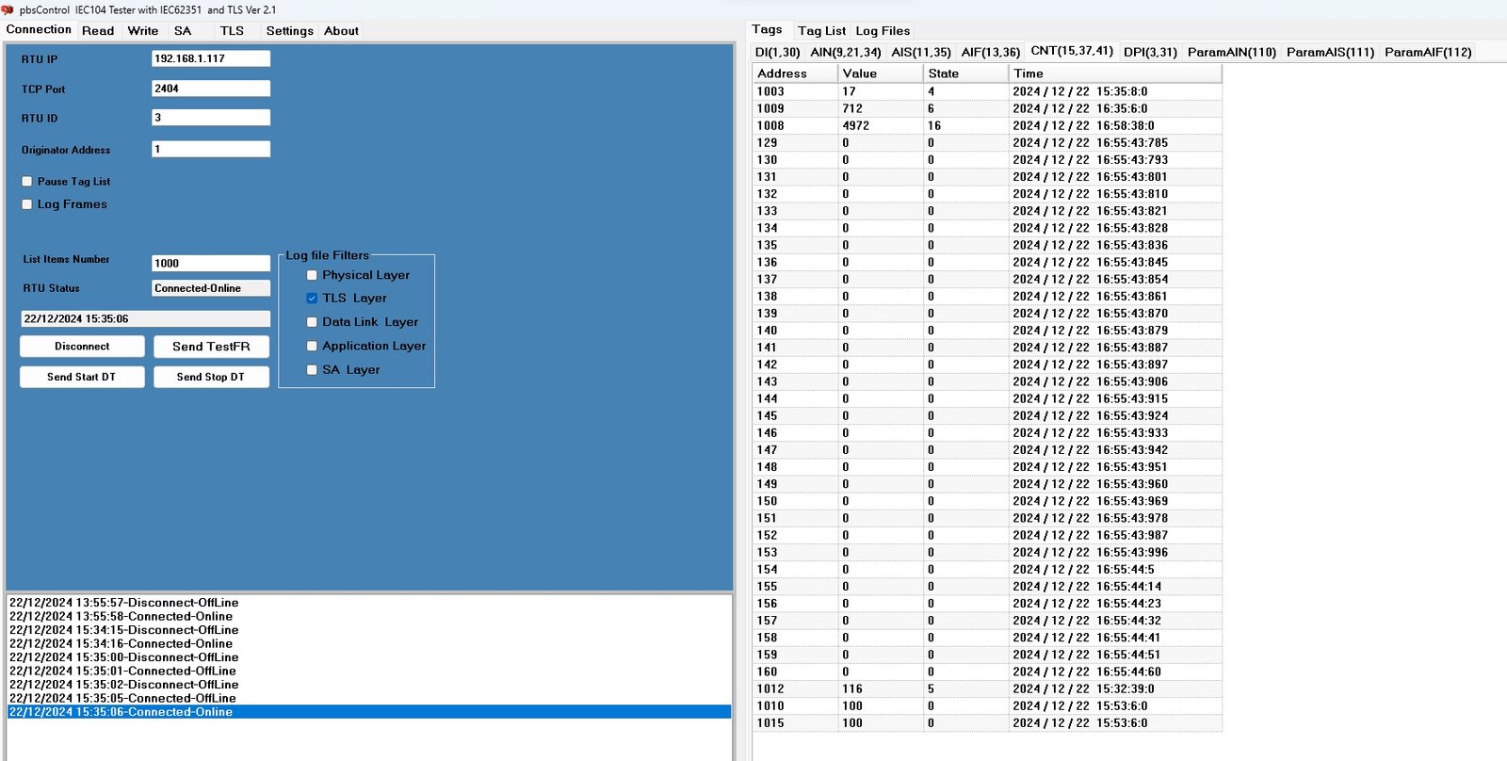The height and width of the screenshot is (761, 1507).
Task: Click Send Start DT button
Action: pos(82,377)
